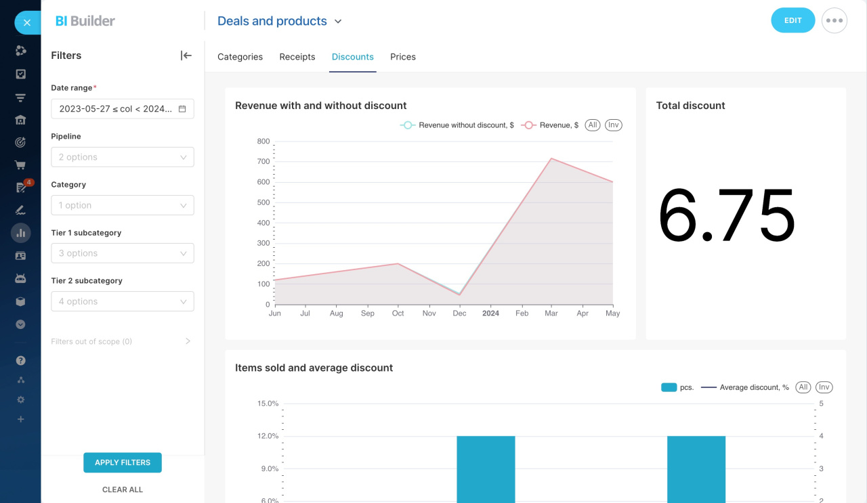Open the e-signature pen icon in sidebar
Image resolution: width=867 pixels, height=503 pixels.
(20, 211)
